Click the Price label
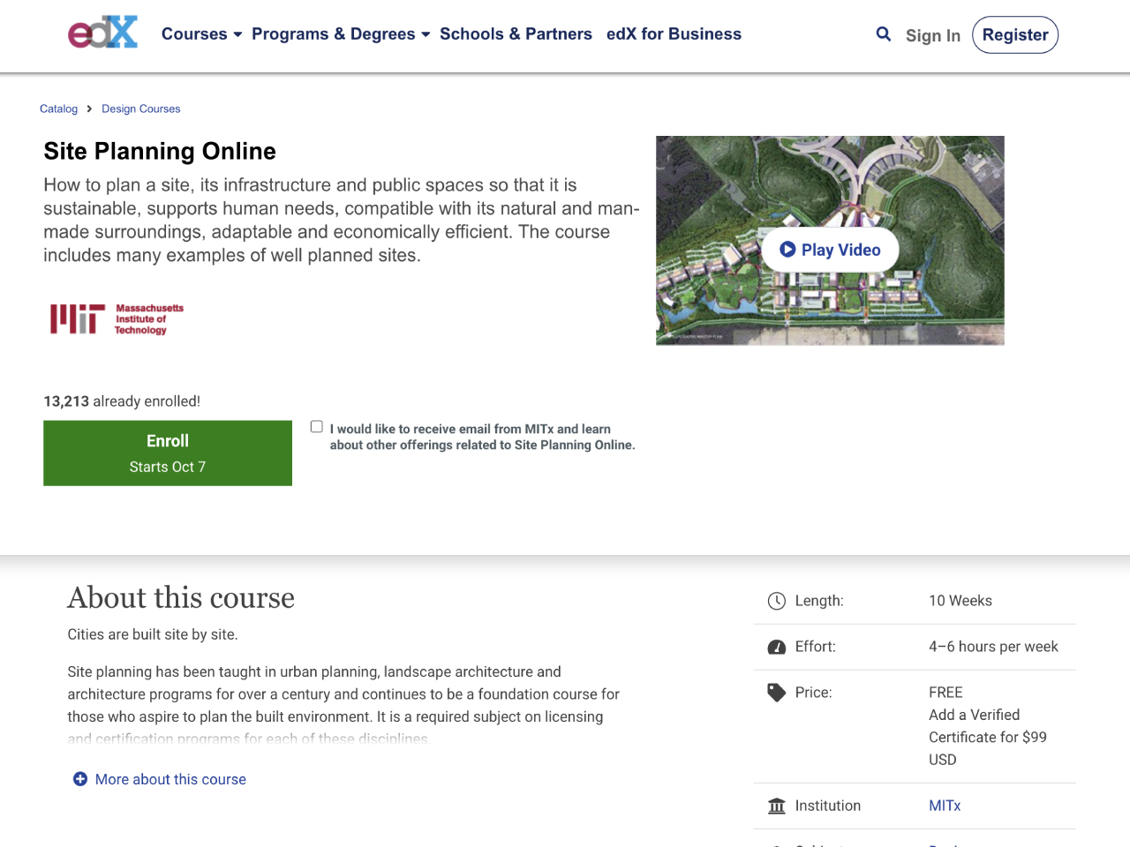The image size is (1130, 847). [x=814, y=693]
